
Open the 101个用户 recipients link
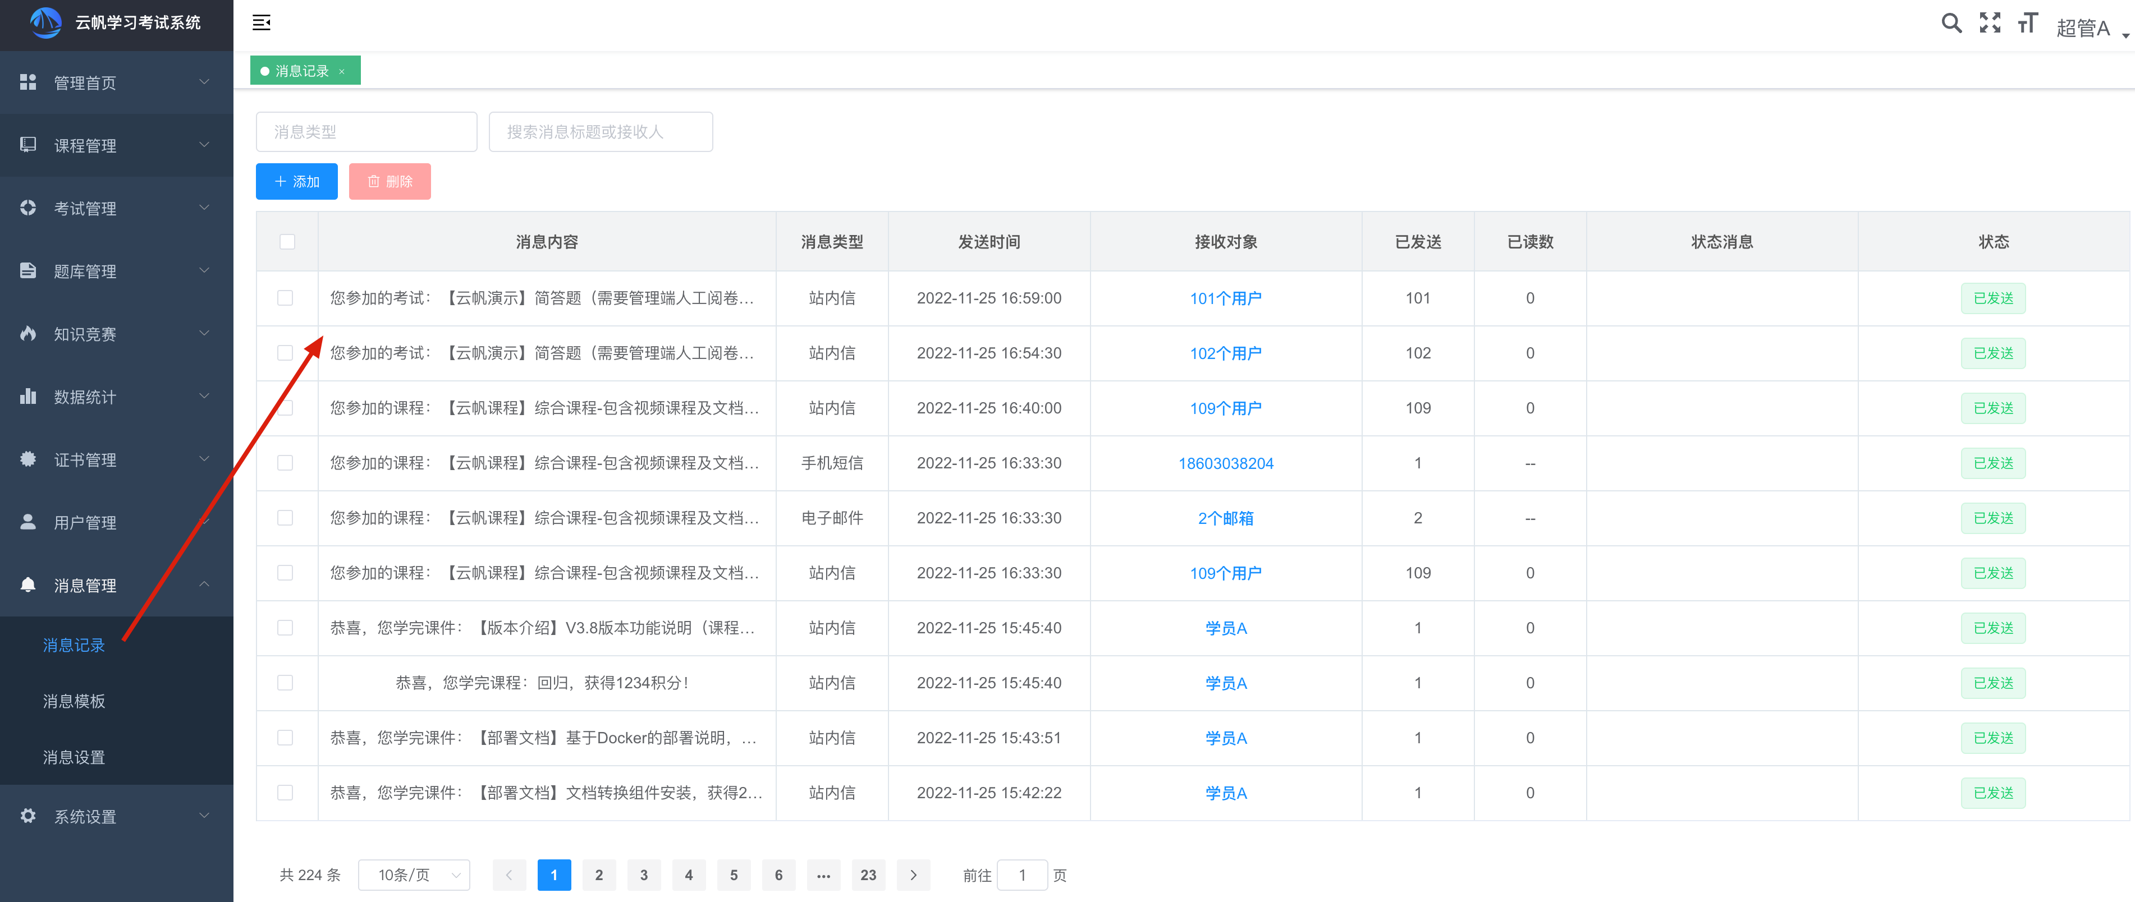tap(1225, 298)
